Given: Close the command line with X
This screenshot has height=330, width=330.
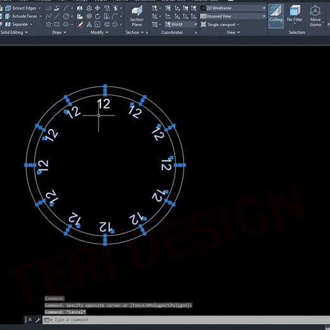Looking at the screenshot, I should pyautogui.click(x=30, y=320).
